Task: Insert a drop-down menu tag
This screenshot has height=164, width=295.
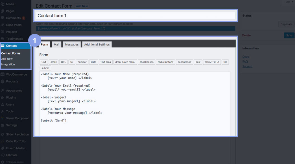Action: tap(125, 62)
